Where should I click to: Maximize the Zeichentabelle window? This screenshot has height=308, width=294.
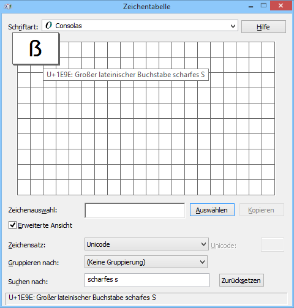tap(263, 6)
